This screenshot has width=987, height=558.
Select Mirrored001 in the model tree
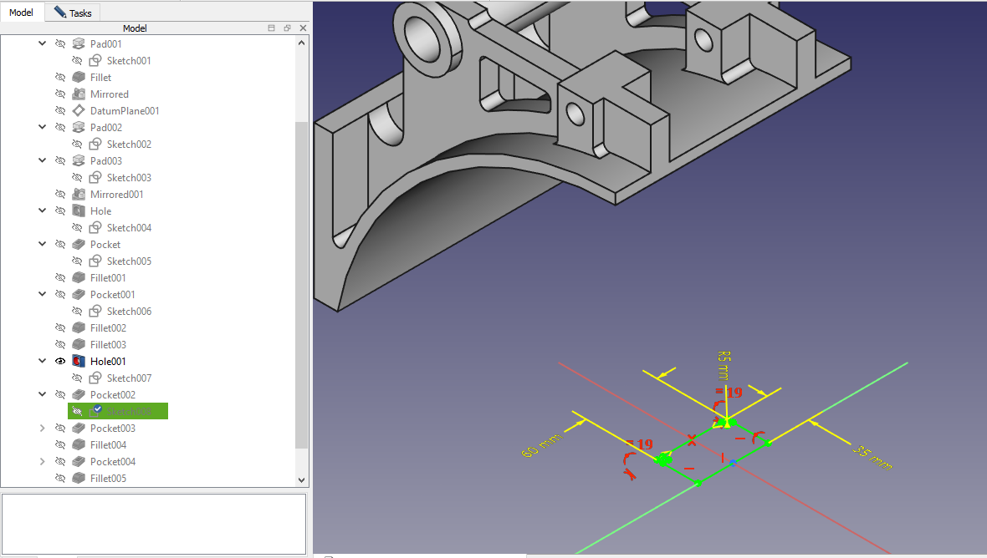click(116, 195)
